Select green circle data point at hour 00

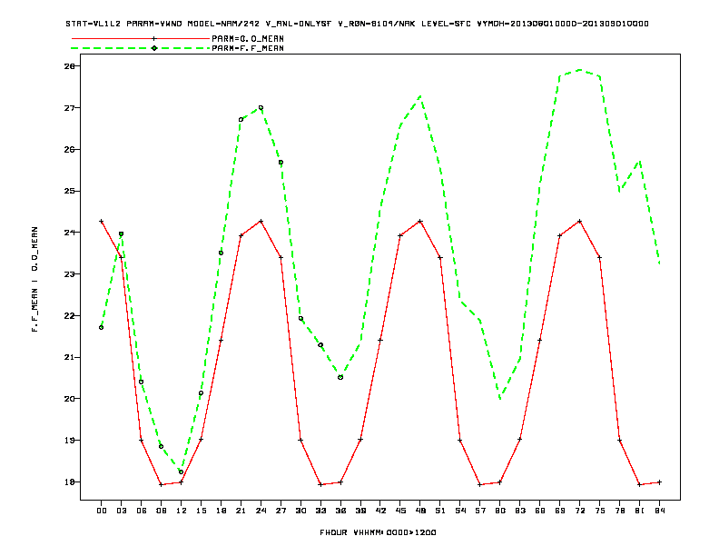102,328
